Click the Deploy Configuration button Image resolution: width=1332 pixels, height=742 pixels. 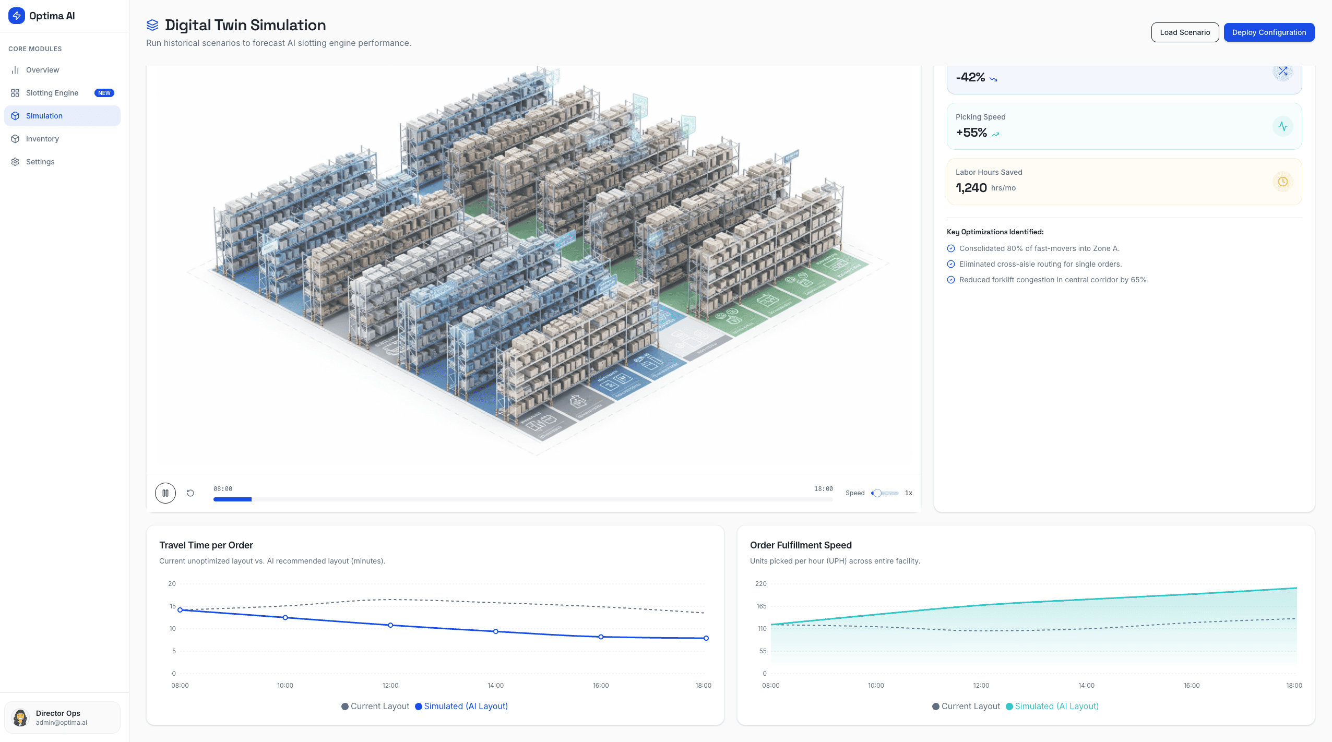pos(1269,32)
